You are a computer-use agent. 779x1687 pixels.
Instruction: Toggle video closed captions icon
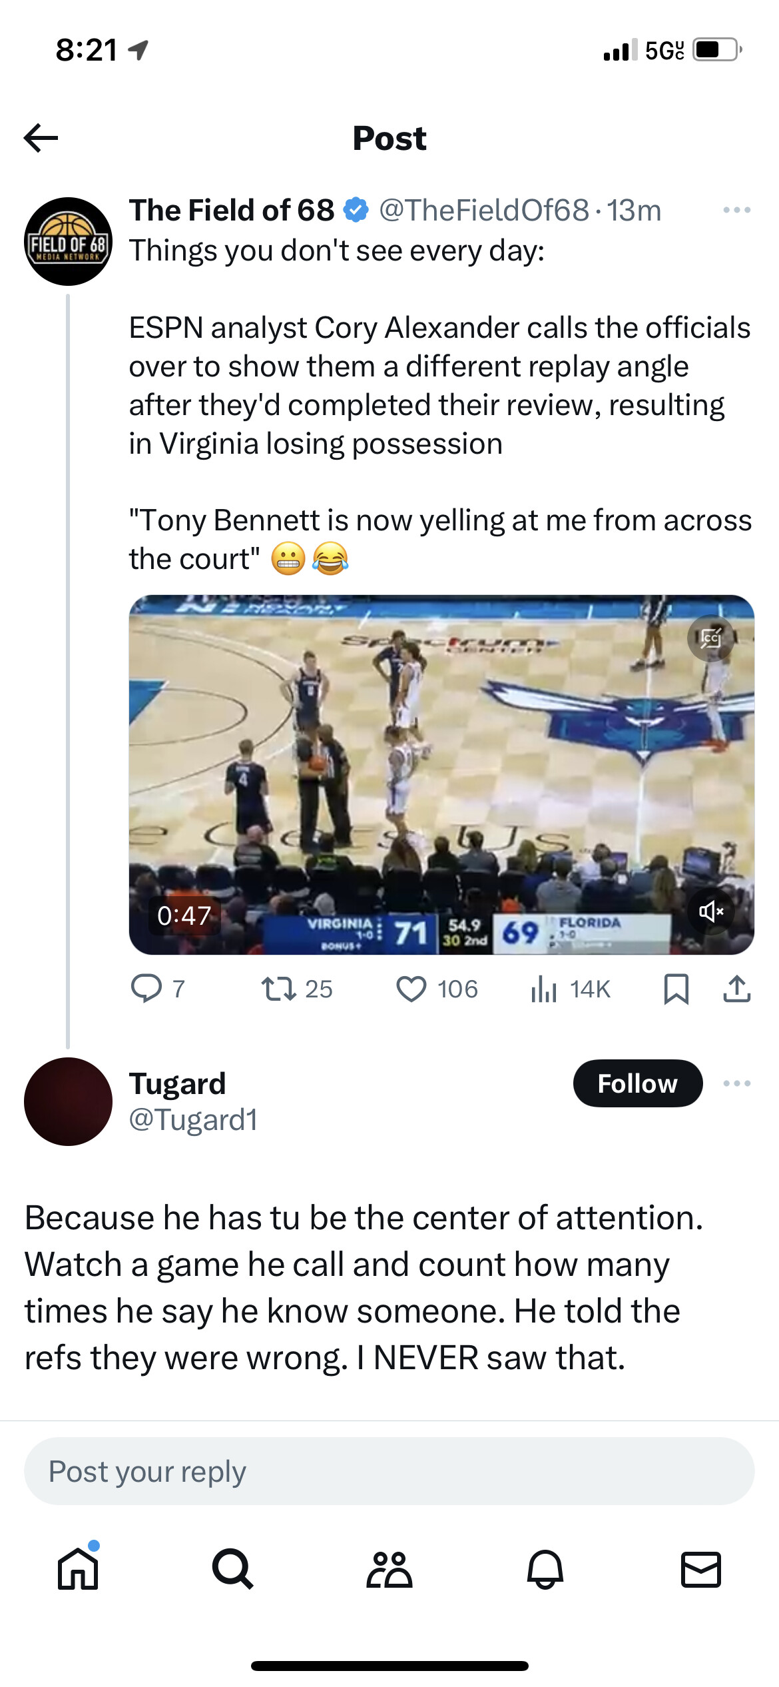point(710,638)
